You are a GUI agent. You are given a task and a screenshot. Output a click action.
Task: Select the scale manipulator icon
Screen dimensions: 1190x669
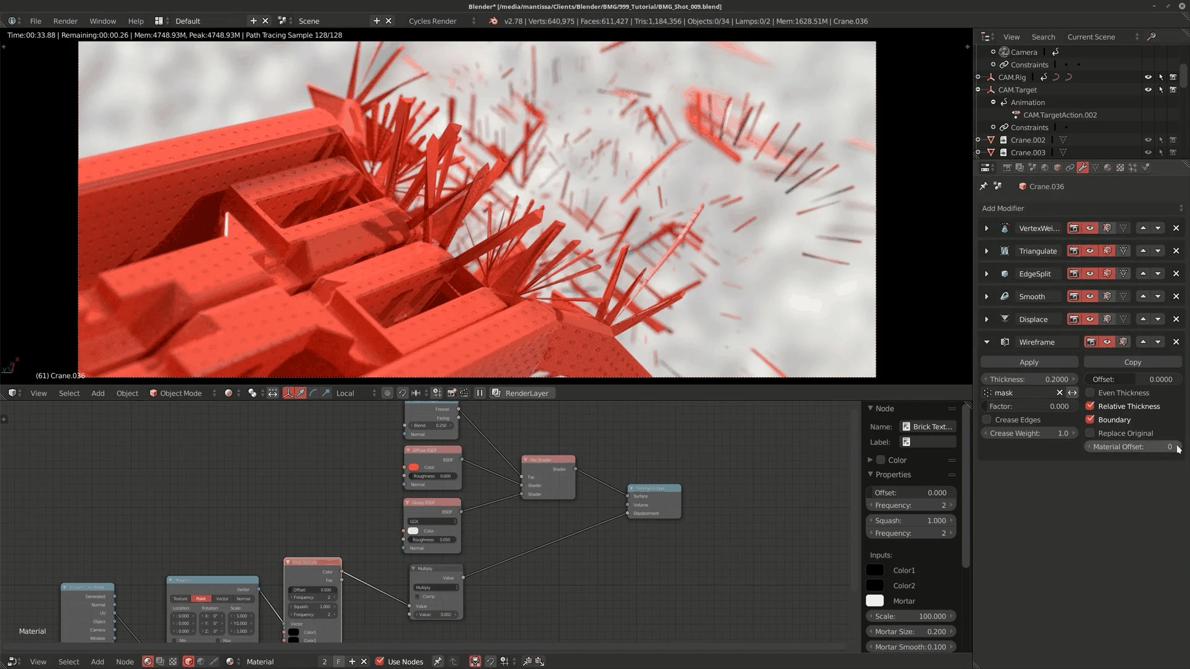tap(326, 393)
